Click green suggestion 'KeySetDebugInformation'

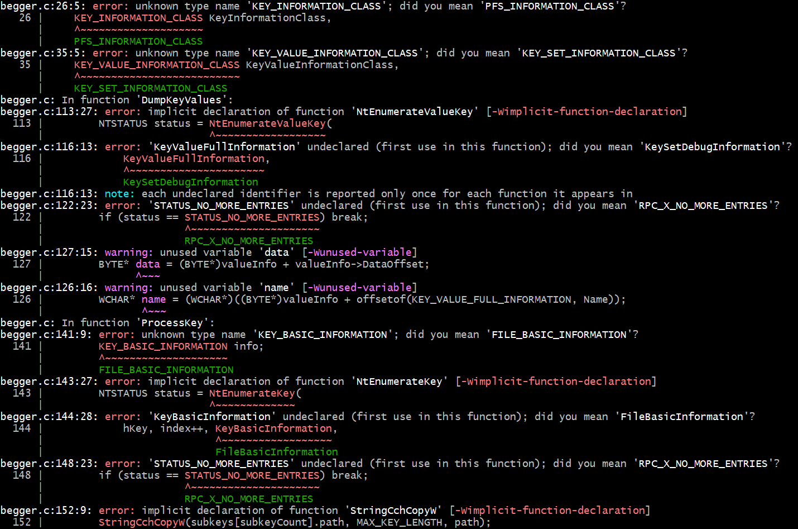pos(191,182)
